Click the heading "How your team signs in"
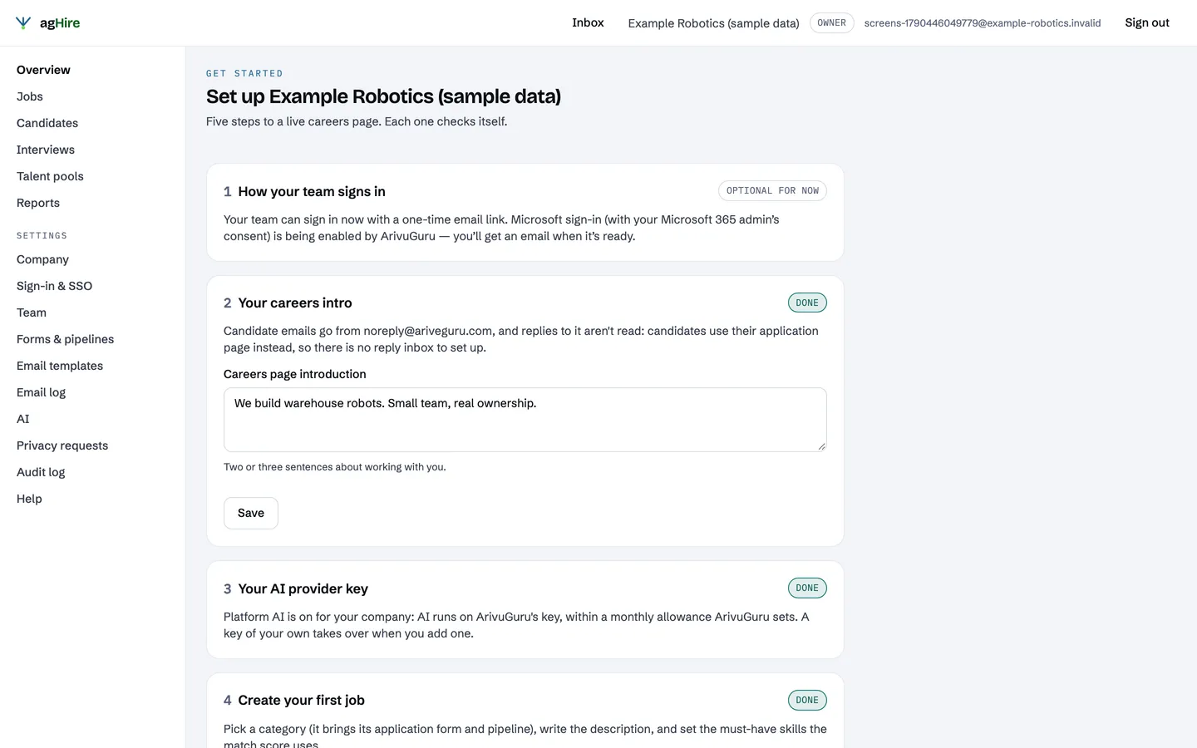This screenshot has width=1197, height=748. (x=312, y=191)
